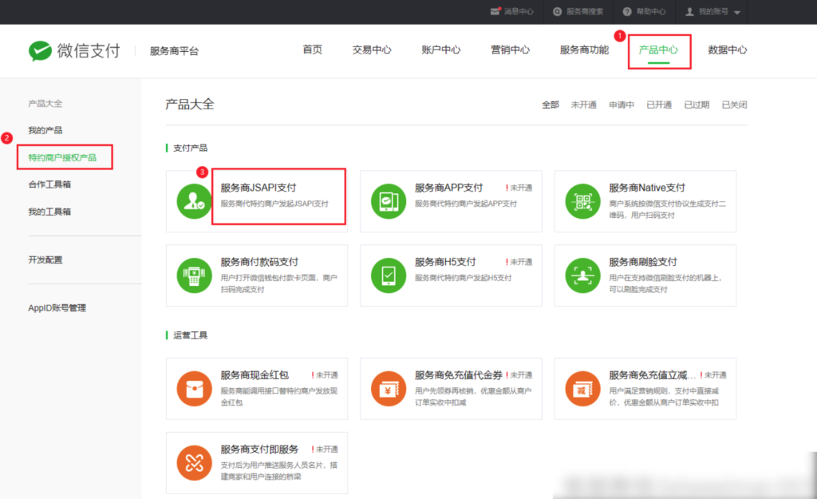Click the green 服务商JSAPI支付 product icon
Image resolution: width=817 pixels, height=499 pixels.
click(194, 200)
